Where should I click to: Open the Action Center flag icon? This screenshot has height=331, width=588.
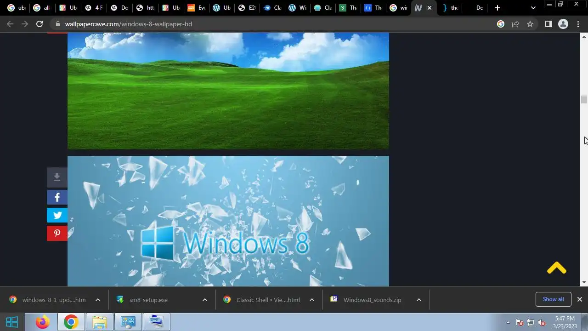click(x=520, y=322)
